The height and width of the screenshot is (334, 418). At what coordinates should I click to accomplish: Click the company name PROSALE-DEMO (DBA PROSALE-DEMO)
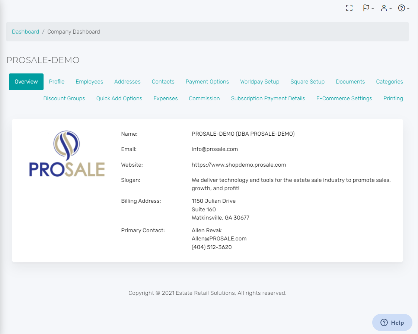pyautogui.click(x=243, y=134)
